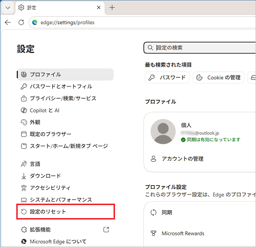256x247 pixels.
Task: Add a new browser tab
Action: tap(112, 7)
